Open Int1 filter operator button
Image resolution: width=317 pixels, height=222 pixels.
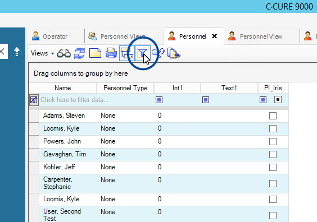(x=159, y=100)
